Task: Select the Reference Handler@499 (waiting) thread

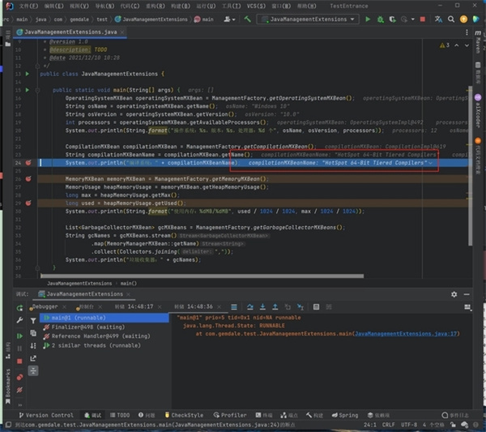Action: (97, 336)
